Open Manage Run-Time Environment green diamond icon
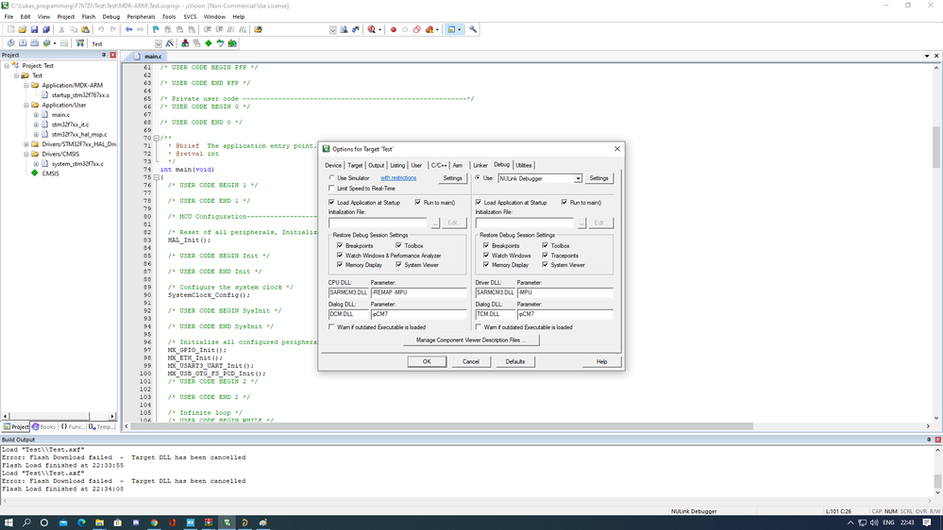This screenshot has height=530, width=943. pos(208,43)
